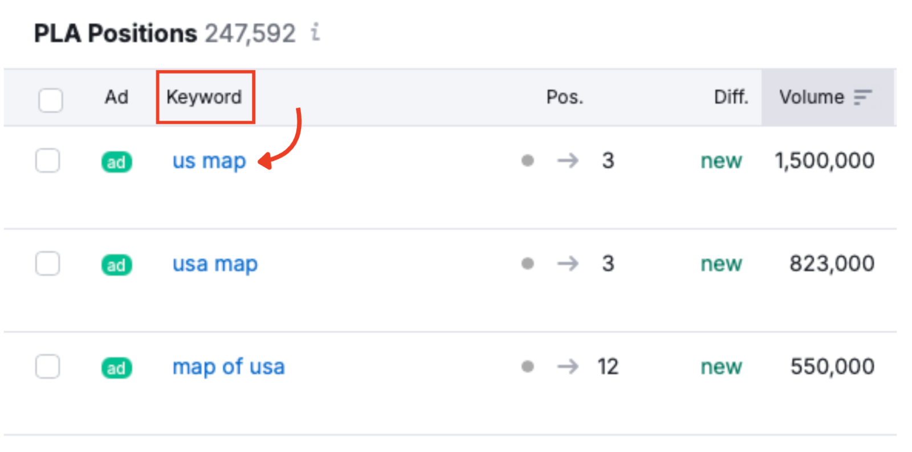Check the box for us map row
912x452 pixels.
click(x=48, y=161)
